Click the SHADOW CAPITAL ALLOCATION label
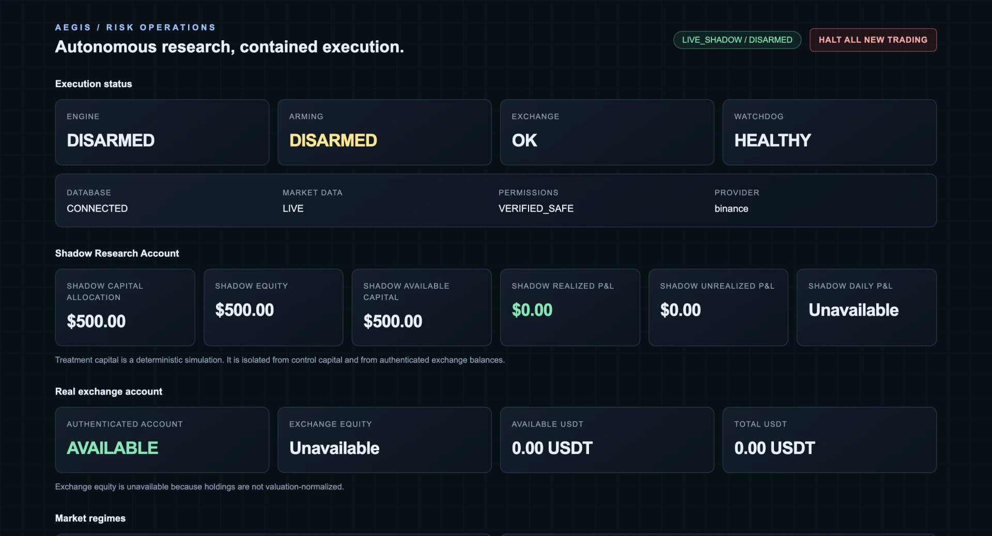Image resolution: width=992 pixels, height=536 pixels. click(105, 292)
